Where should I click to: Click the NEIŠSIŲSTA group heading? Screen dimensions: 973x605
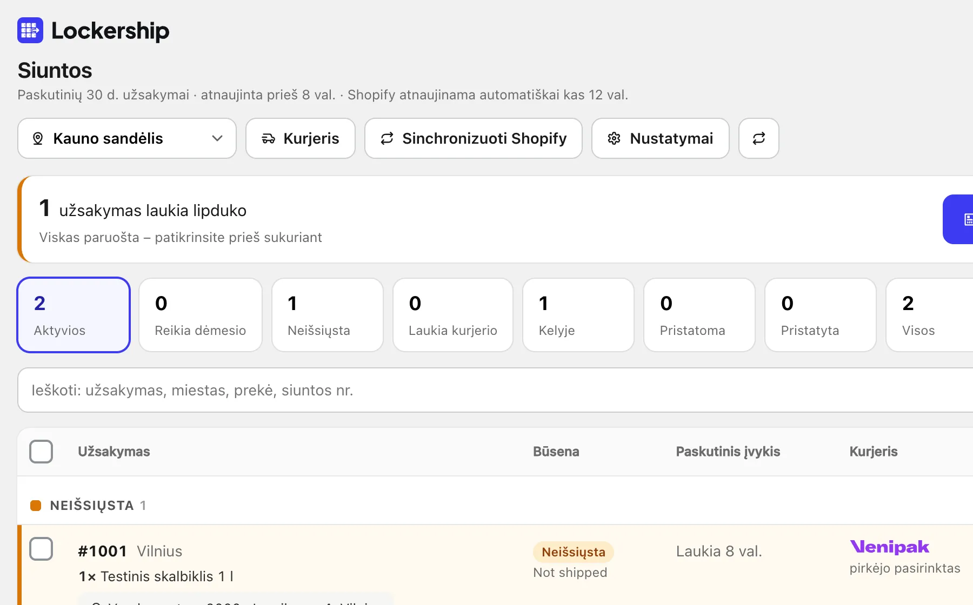click(x=92, y=506)
